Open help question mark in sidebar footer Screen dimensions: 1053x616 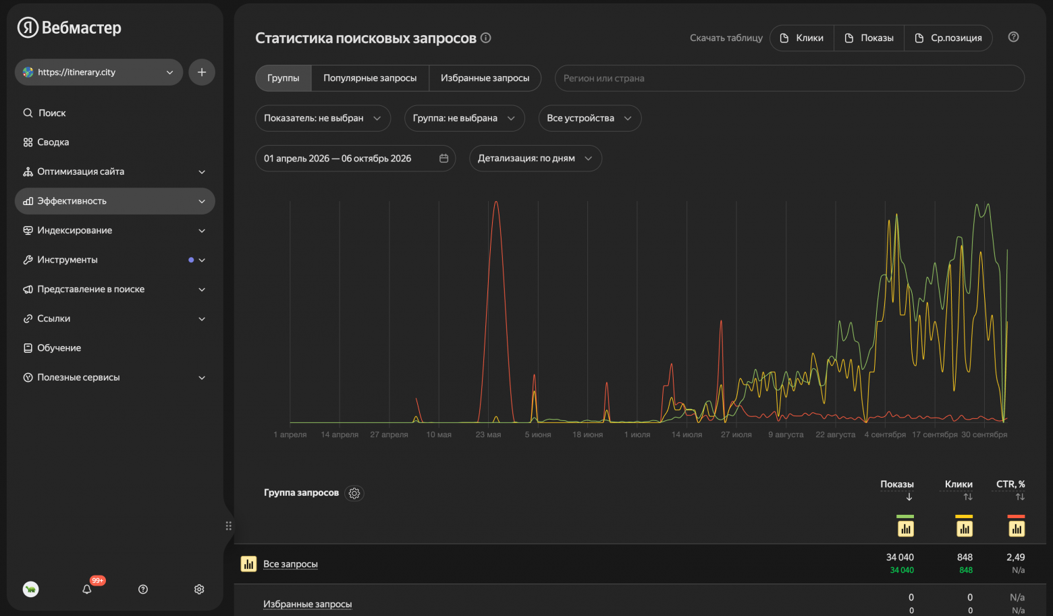coord(143,589)
